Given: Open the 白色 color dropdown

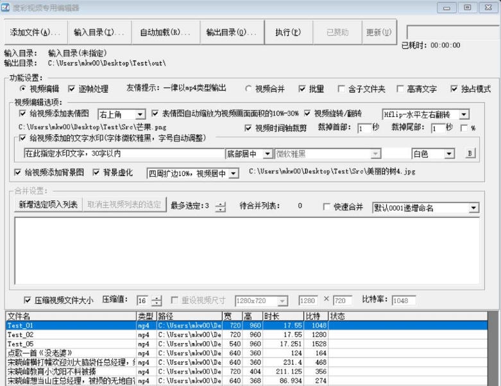Looking at the screenshot, I should [x=433, y=154].
